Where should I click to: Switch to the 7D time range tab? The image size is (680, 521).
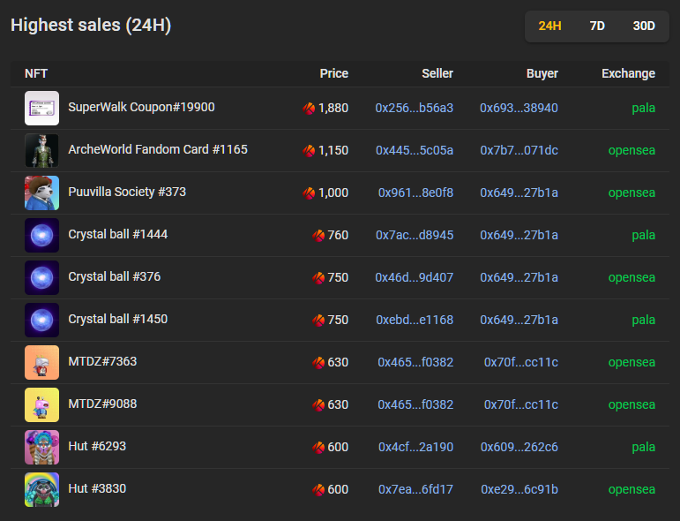coord(597,26)
